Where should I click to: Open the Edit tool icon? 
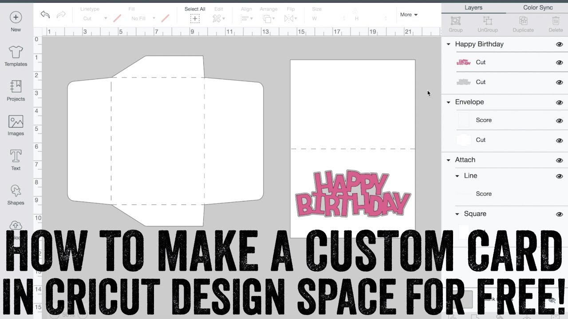coord(218,18)
